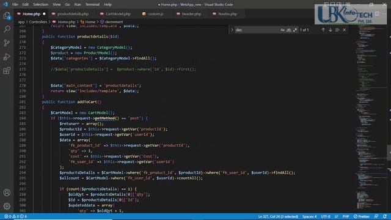Open the Go menu
Image resolution: width=391 pixels, height=220 pixels.
pyautogui.click(x=67, y=4)
